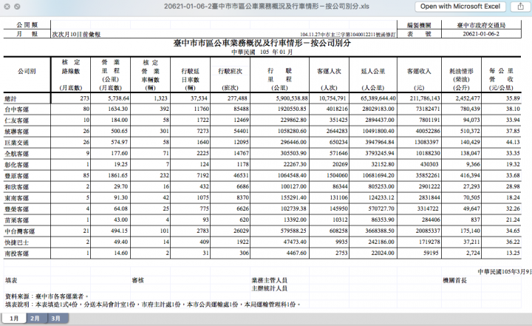This screenshot has width=532, height=326.
Task: Select the 仁友客運 row label
Action: (x=16, y=120)
